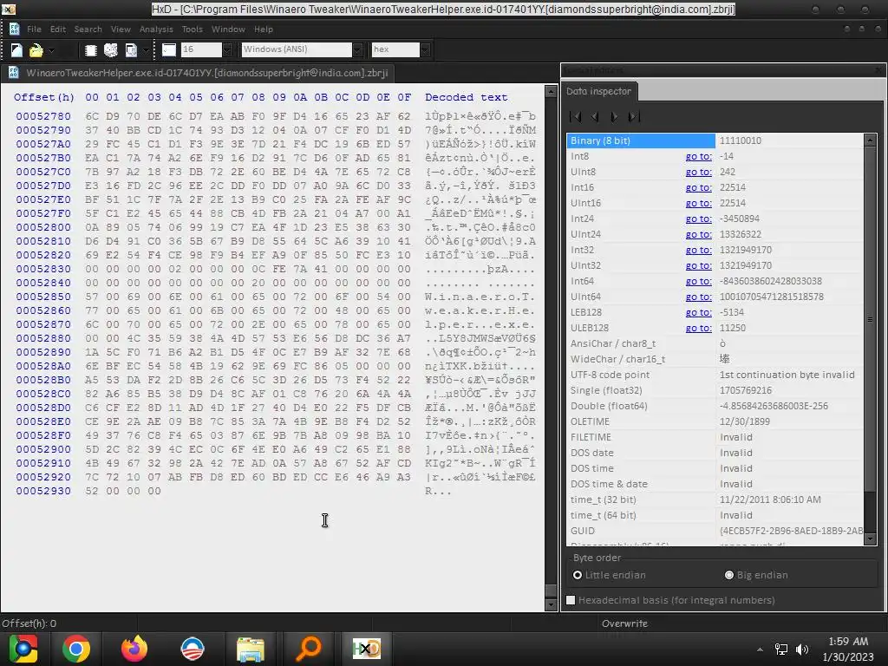Viewport: 888px width, 666px height.
Task: Click go to link for Int8
Action: coord(698,156)
